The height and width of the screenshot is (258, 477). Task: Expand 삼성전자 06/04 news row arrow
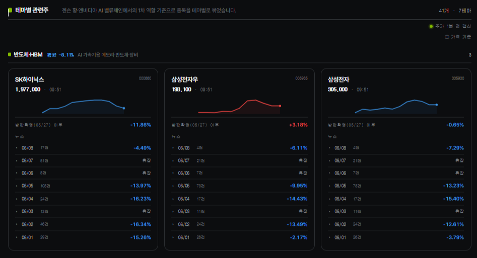point(329,199)
